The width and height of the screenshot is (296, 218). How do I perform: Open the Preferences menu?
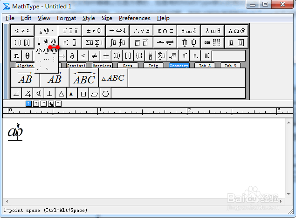pyautogui.click(x=135, y=18)
